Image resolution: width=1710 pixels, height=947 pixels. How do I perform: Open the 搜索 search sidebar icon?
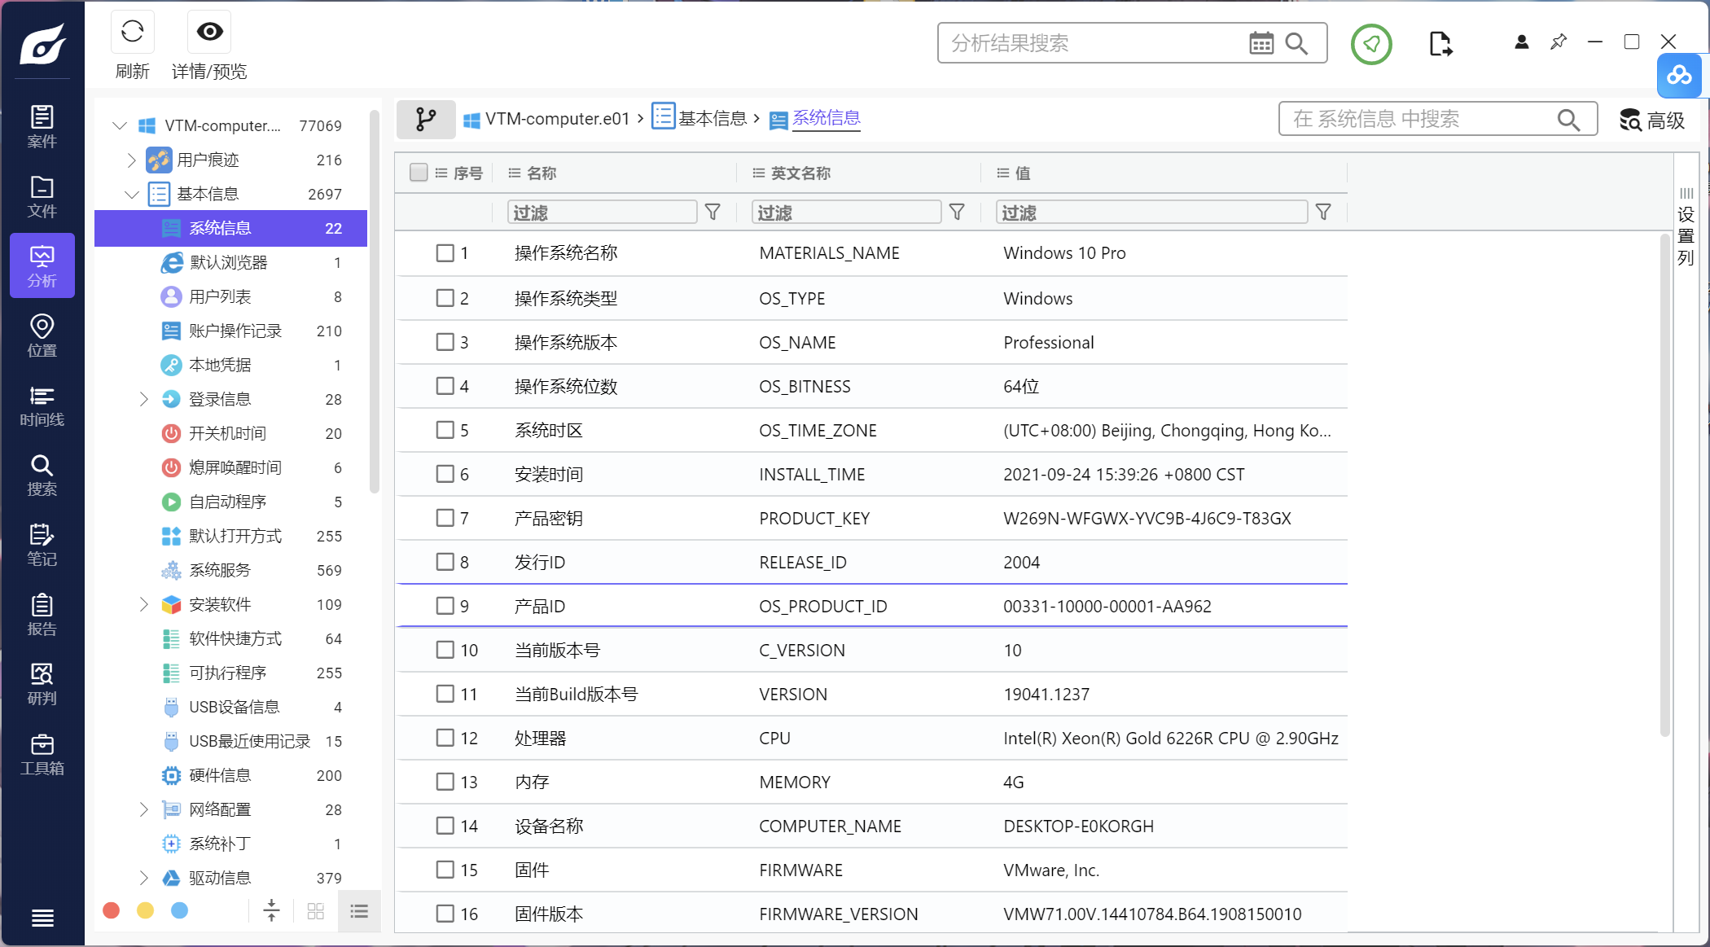click(42, 476)
